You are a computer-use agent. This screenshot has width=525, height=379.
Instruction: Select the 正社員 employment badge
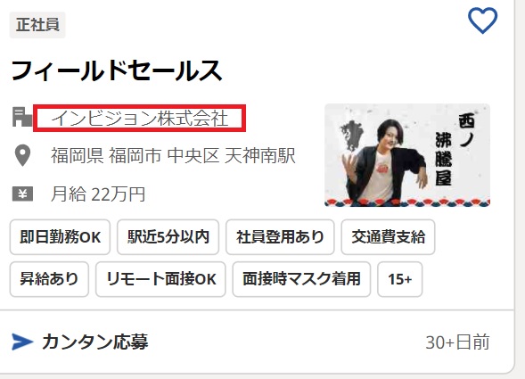[37, 25]
